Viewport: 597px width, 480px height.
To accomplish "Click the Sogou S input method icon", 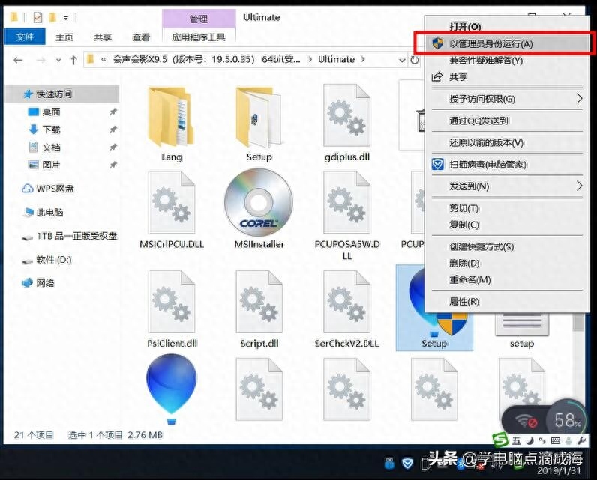I will (500, 440).
